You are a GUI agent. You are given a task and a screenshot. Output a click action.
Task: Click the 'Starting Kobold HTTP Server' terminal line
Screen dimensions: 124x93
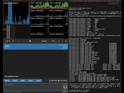pos(82,73)
